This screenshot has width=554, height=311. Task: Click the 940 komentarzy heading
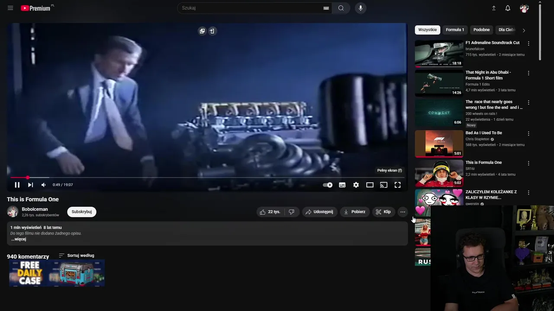(28, 257)
